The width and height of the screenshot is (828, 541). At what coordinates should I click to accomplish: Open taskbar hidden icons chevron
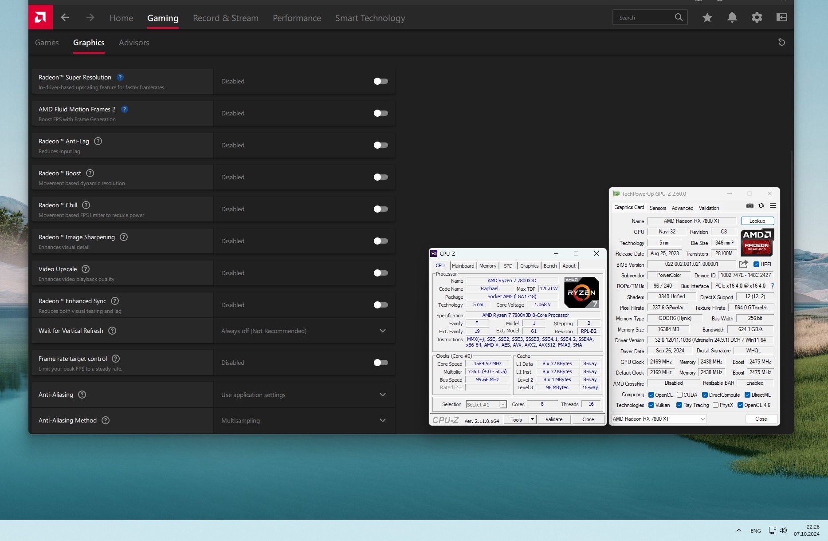(739, 530)
